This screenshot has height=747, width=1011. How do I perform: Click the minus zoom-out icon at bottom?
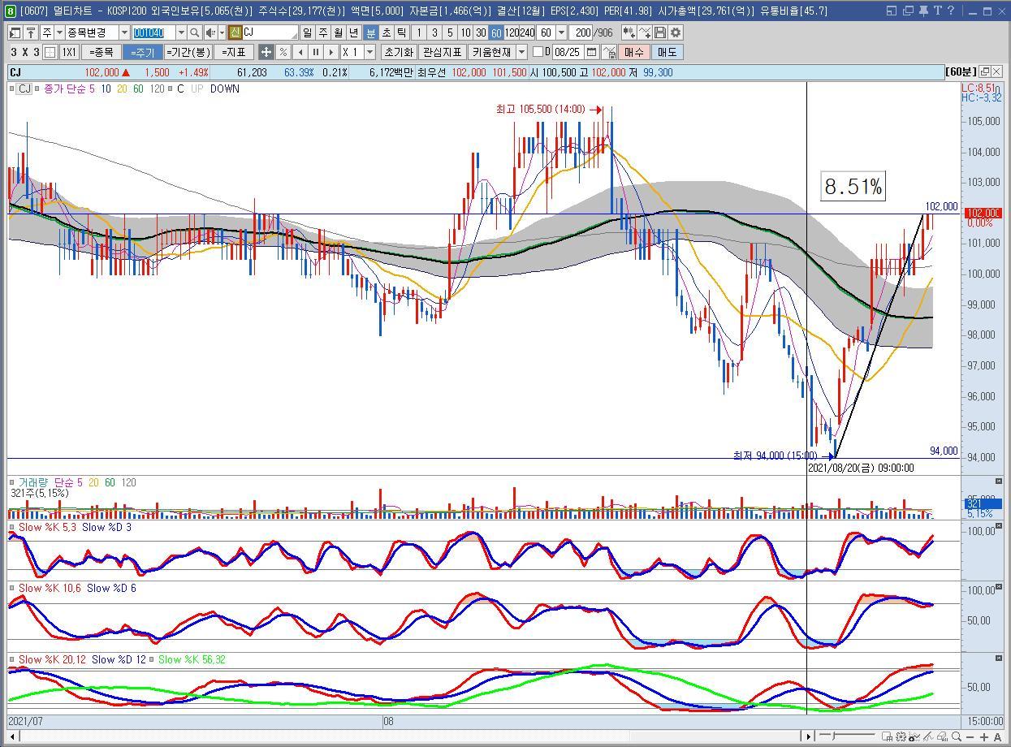coord(970,736)
